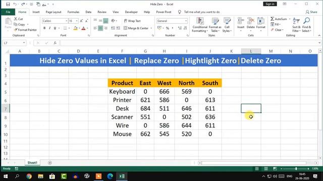Toggle middle vertical align
The image size is (323, 181).
point(100,21)
